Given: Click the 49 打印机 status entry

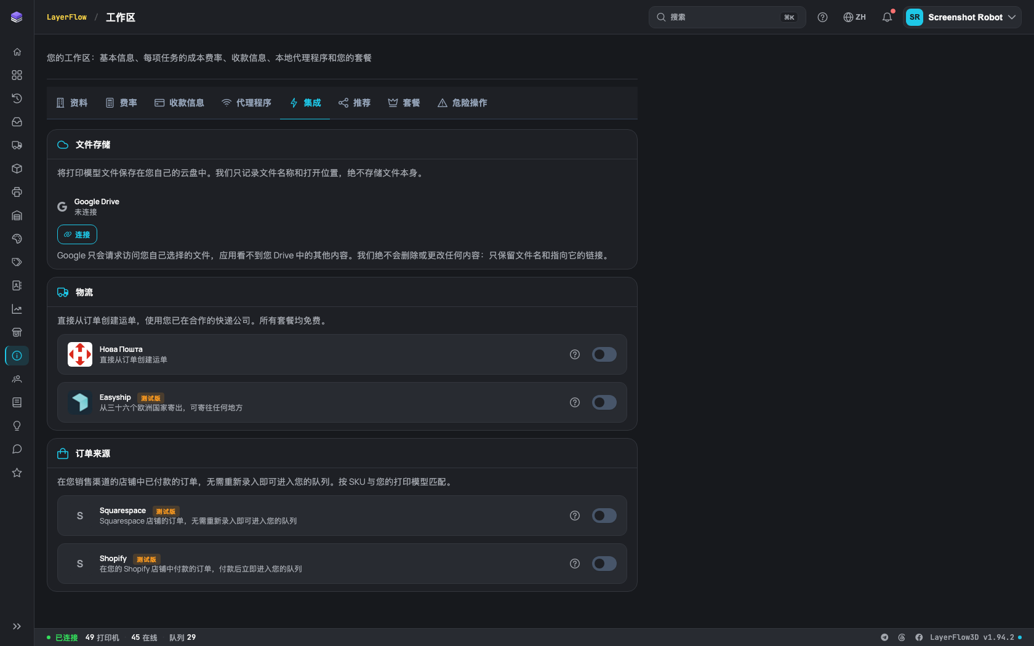Looking at the screenshot, I should pyautogui.click(x=102, y=637).
